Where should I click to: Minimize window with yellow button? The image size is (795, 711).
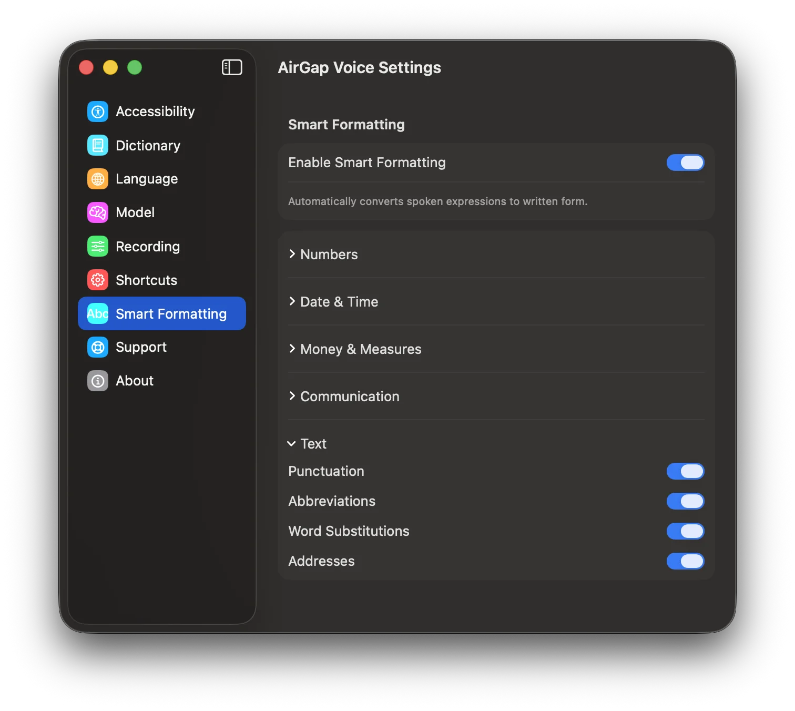pyautogui.click(x=110, y=67)
